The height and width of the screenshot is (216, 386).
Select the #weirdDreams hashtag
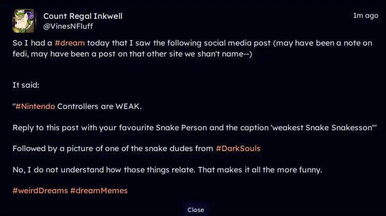click(x=40, y=191)
